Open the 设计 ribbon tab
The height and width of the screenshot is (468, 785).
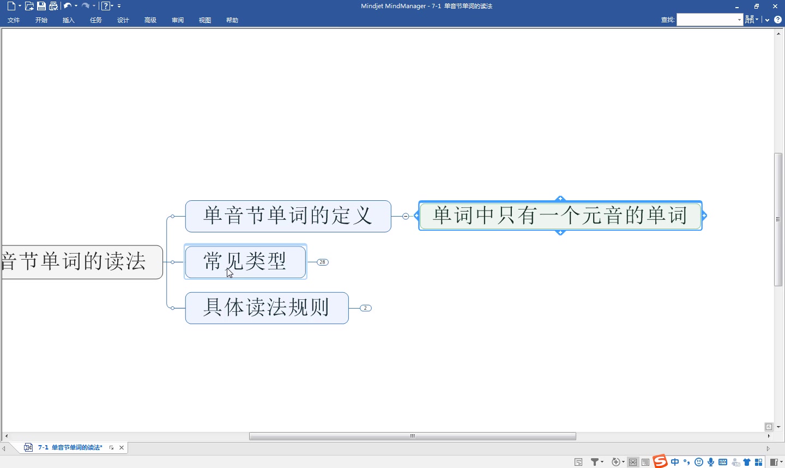pyautogui.click(x=123, y=20)
